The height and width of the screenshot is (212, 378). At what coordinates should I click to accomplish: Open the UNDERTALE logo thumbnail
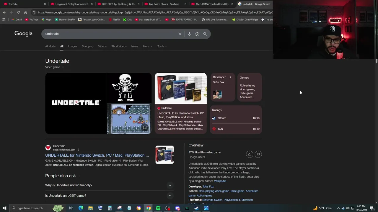point(76,103)
